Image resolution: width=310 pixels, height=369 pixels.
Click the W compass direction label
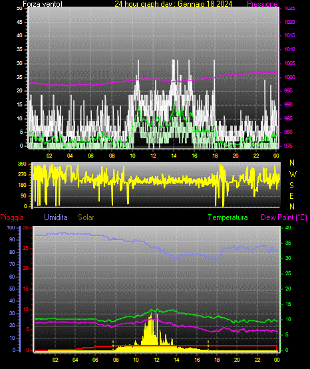(293, 174)
